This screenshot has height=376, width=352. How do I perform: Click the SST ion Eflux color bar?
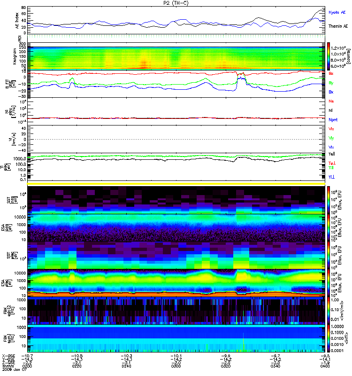[329, 200]
